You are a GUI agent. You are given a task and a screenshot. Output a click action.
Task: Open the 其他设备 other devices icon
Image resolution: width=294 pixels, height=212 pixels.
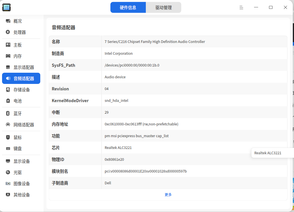tap(8, 195)
